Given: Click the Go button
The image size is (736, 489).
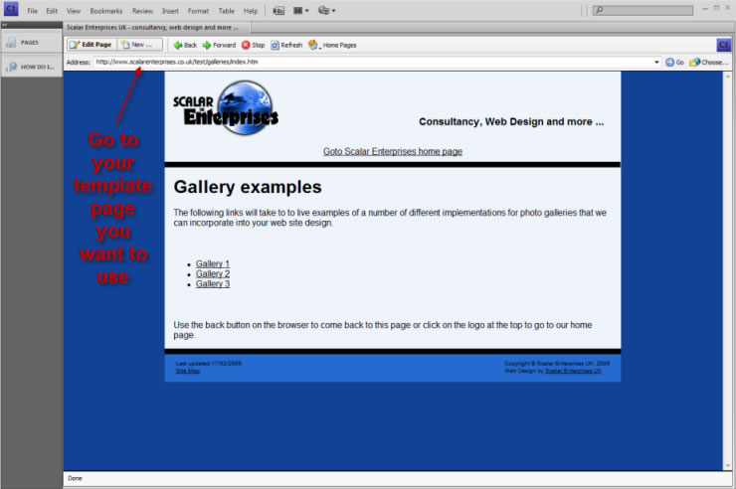Looking at the screenshot, I should click(x=674, y=62).
